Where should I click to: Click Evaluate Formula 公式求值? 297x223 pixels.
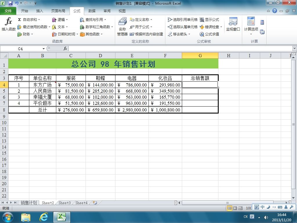[x=209, y=34]
